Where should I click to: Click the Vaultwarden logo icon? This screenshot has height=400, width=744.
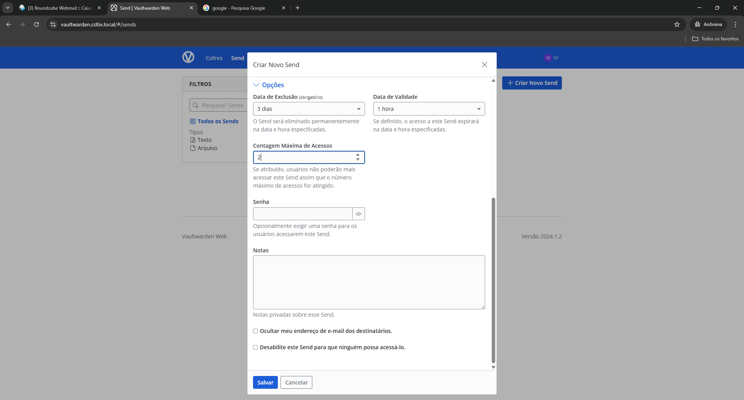[x=188, y=57]
